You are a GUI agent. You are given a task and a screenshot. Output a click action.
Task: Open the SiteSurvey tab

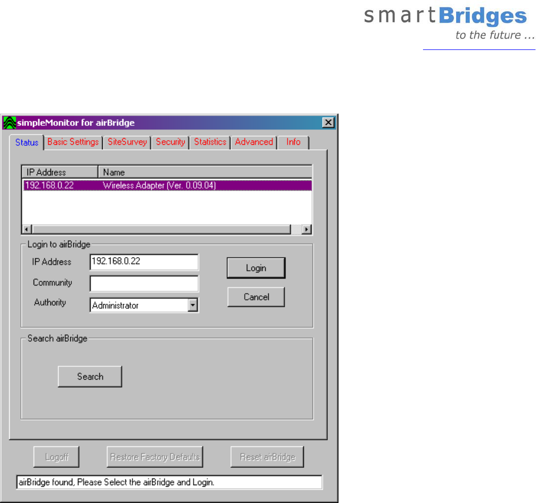pyautogui.click(x=127, y=142)
